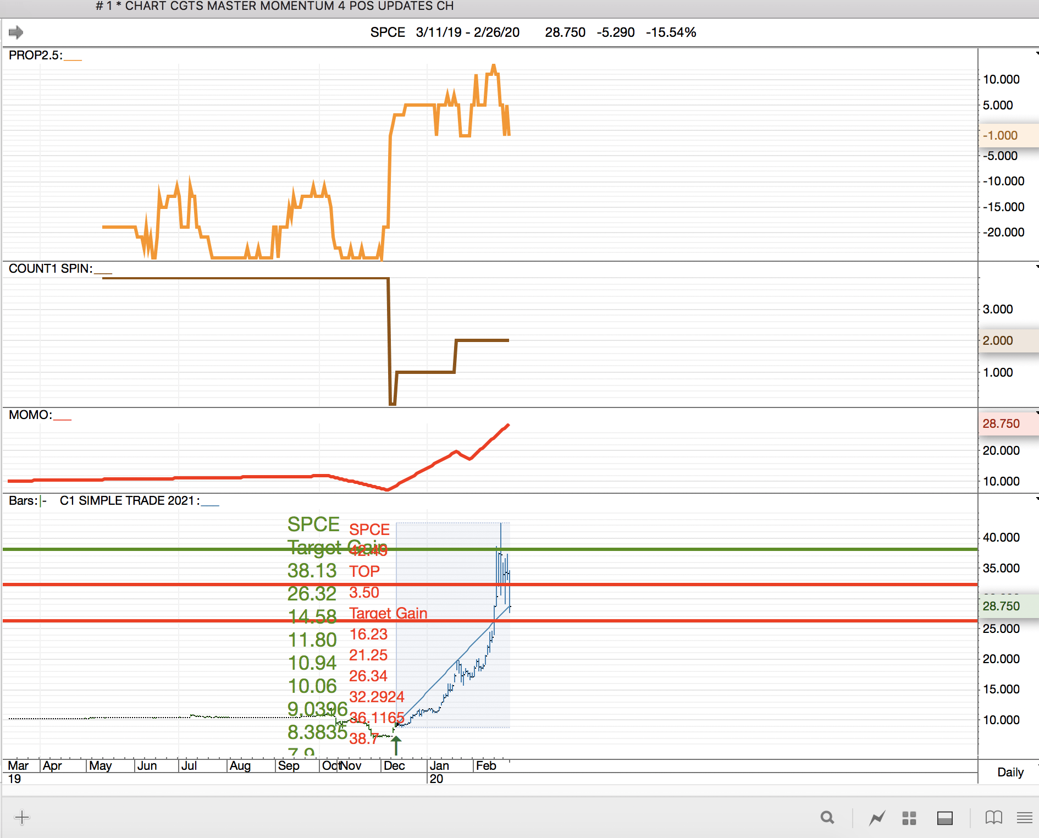Click the Mar label on the time axis
Image resolution: width=1039 pixels, height=838 pixels.
18,765
